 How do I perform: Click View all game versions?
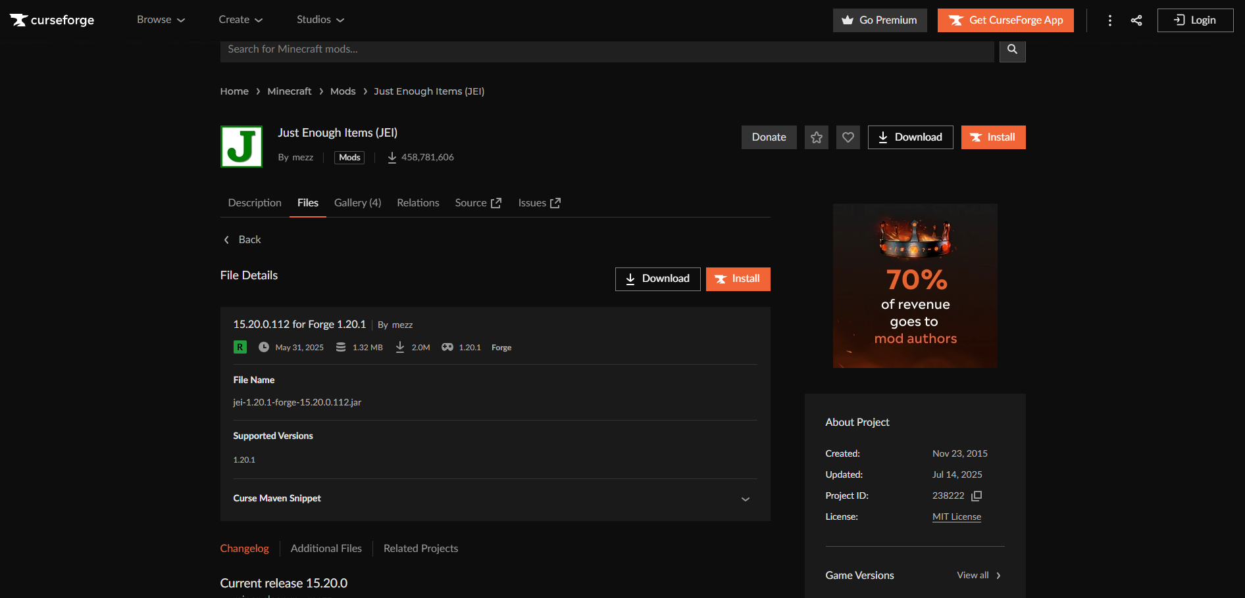point(979,575)
